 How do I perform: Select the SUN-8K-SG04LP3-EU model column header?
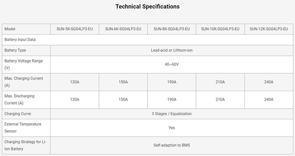click(172, 29)
